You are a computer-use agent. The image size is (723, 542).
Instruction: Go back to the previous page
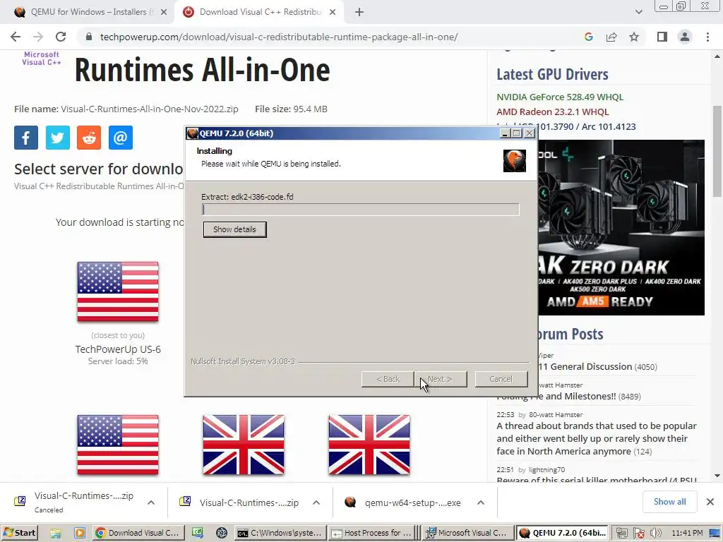[x=16, y=37]
